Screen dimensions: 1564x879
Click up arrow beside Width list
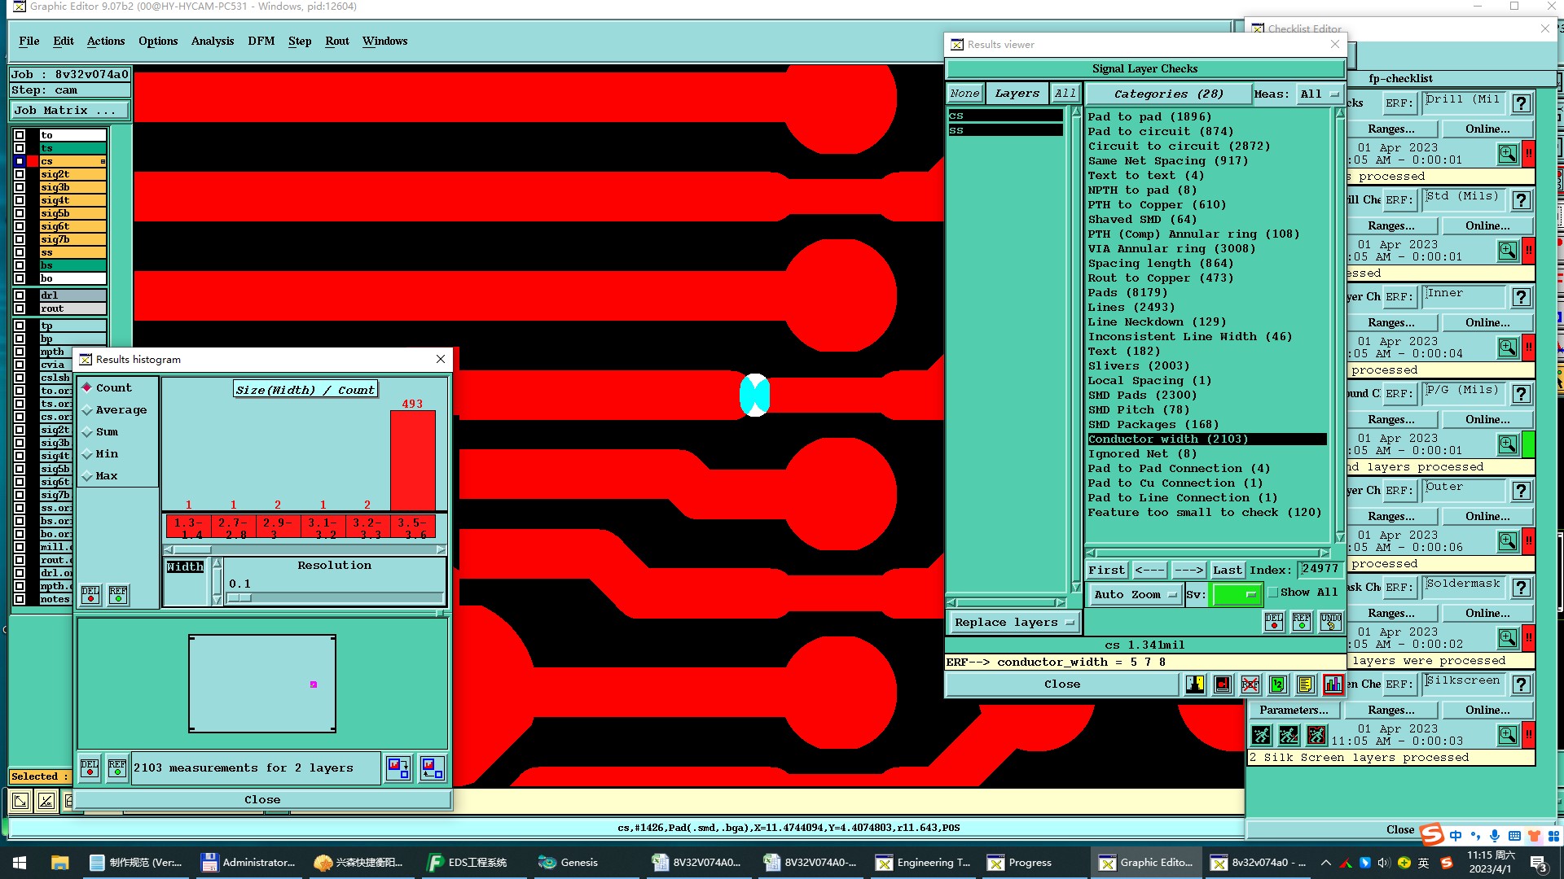point(217,563)
